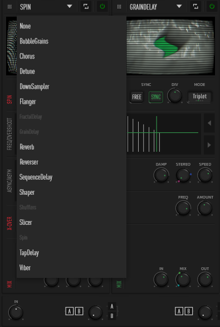Choose TapDelay effect
This screenshot has height=327, width=220.
(x=71, y=253)
